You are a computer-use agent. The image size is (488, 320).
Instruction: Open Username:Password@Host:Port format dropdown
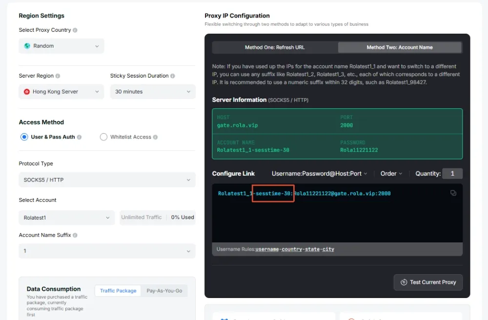point(319,174)
